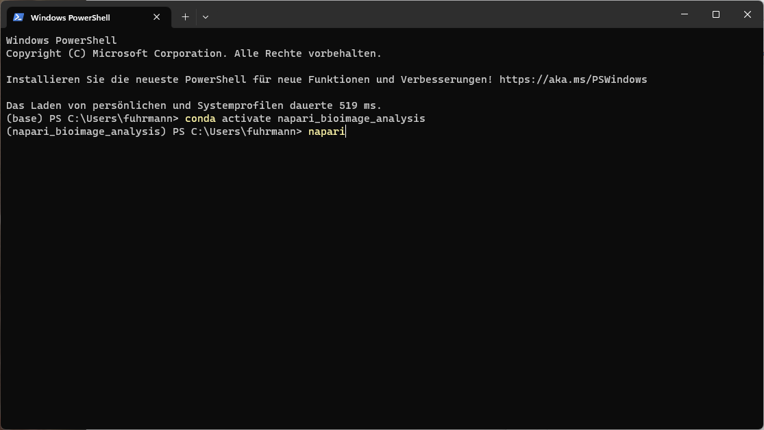Expand the new-tab profile dropdown chevron

coord(206,17)
